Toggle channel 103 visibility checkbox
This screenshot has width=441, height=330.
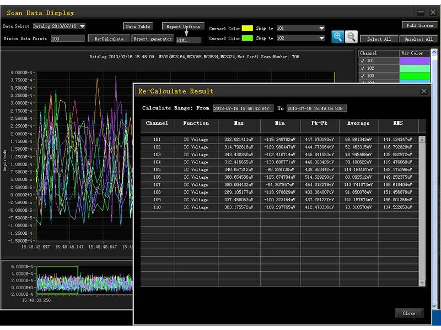(x=363, y=76)
